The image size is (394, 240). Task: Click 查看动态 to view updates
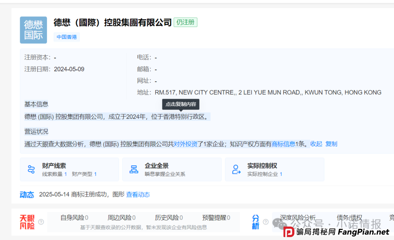(x=138, y=194)
